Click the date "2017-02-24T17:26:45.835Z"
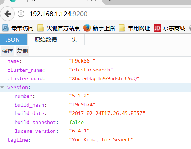 [x=107, y=113]
